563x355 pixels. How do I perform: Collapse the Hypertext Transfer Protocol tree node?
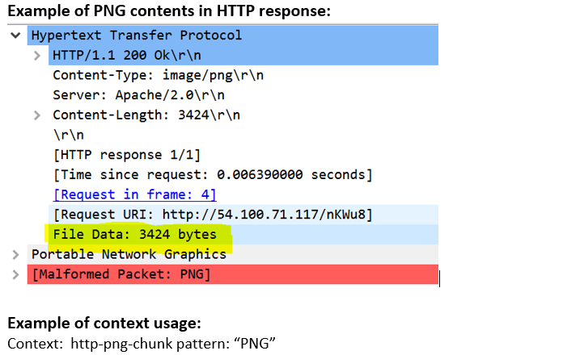pos(15,36)
